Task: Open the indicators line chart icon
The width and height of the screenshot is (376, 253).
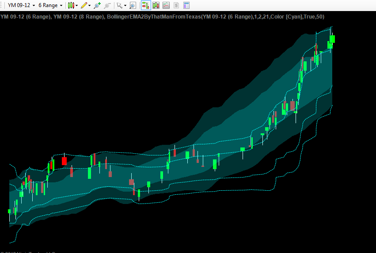Action: [166, 5]
